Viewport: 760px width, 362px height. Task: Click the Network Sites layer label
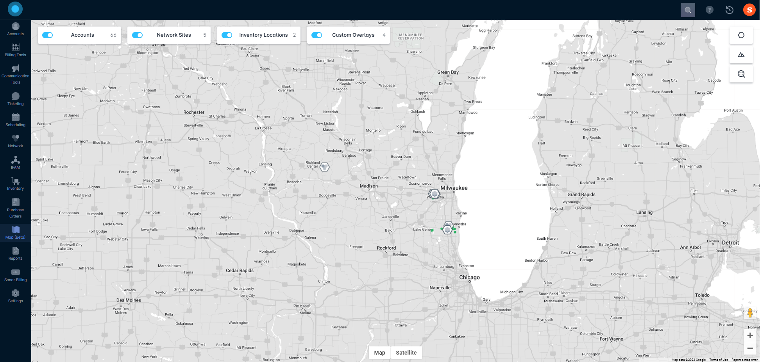pyautogui.click(x=174, y=35)
